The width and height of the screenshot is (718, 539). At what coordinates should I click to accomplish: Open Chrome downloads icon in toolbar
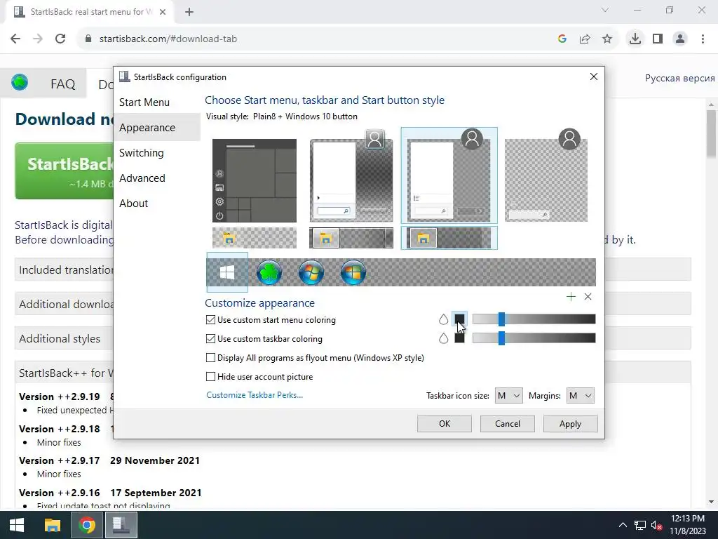tap(635, 39)
